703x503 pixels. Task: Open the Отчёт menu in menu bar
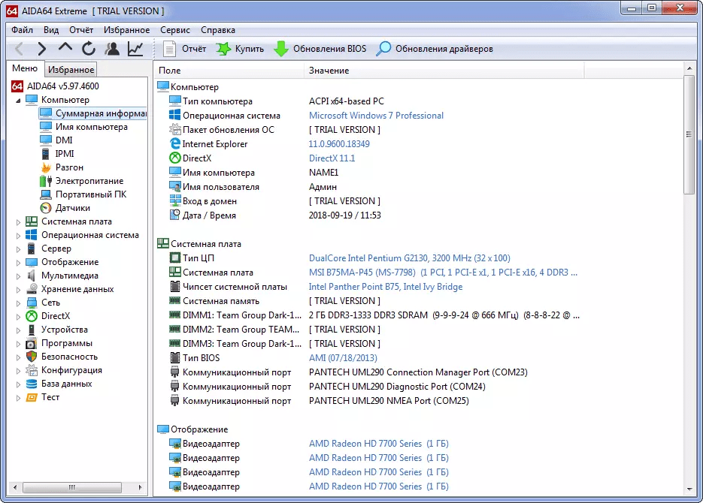pyautogui.click(x=81, y=30)
